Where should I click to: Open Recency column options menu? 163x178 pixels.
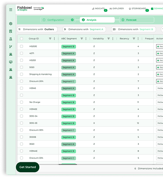coord(138,39)
